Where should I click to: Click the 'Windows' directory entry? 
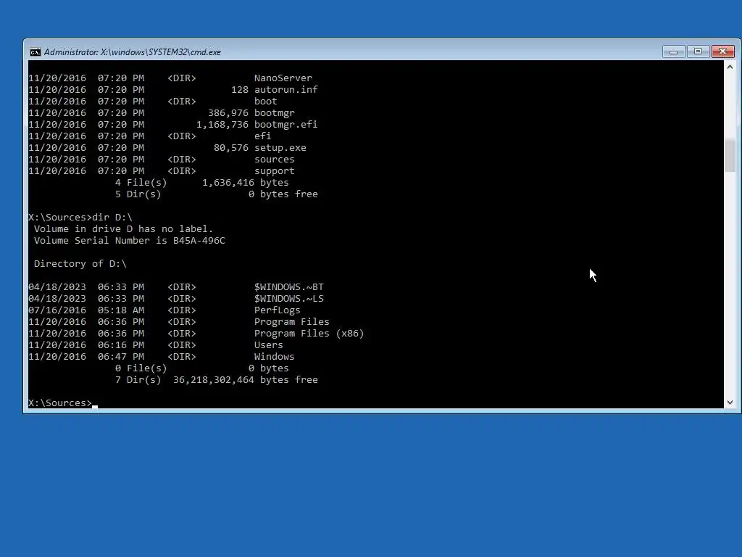click(275, 357)
